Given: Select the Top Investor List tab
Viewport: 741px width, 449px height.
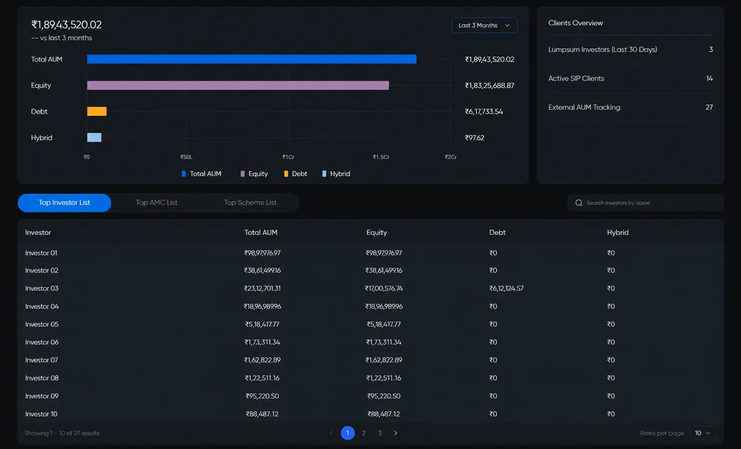Looking at the screenshot, I should 64,203.
